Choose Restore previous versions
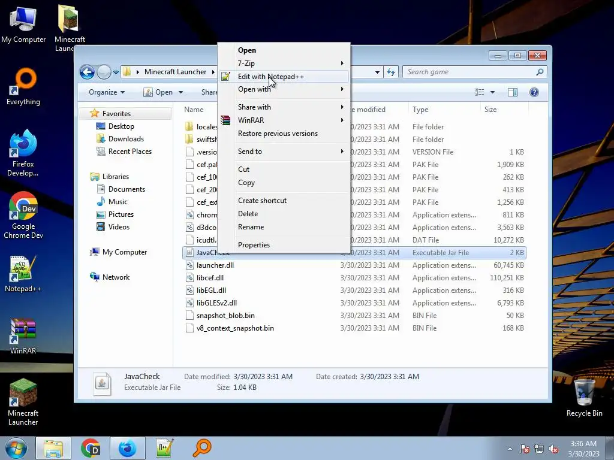The image size is (614, 460). tap(284, 134)
